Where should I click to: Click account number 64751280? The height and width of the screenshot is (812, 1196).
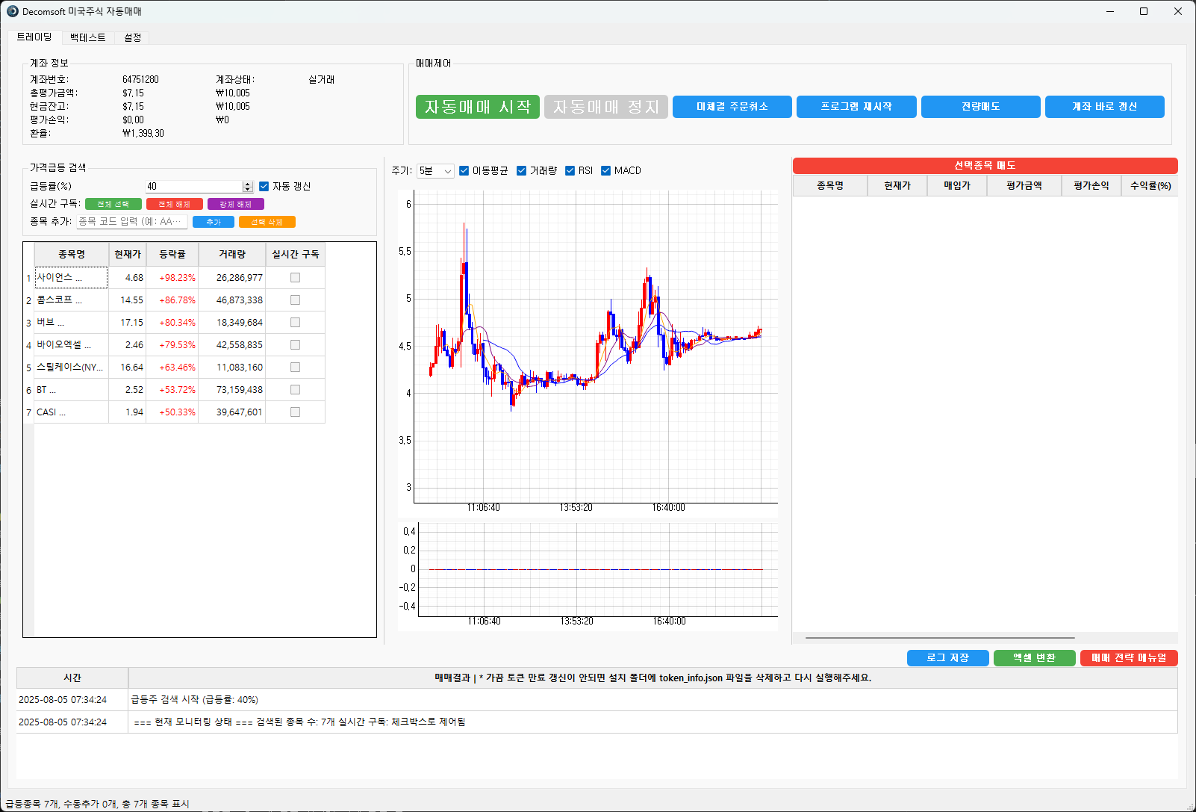140,80
